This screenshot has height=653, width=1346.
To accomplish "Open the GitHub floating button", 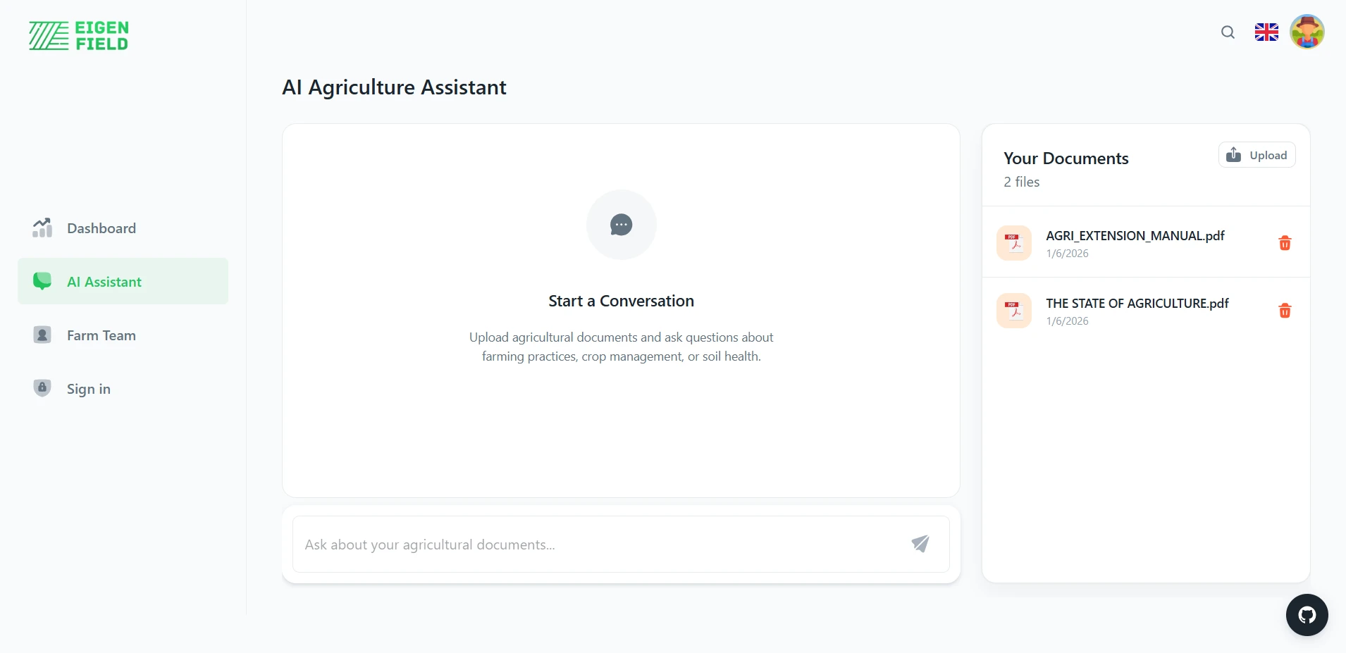I will coord(1307,615).
